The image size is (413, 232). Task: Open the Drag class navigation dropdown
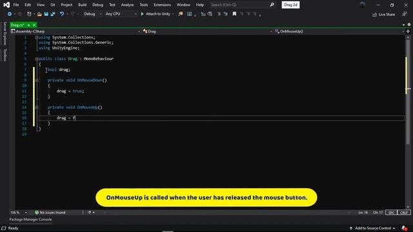pyautogui.click(x=207, y=32)
